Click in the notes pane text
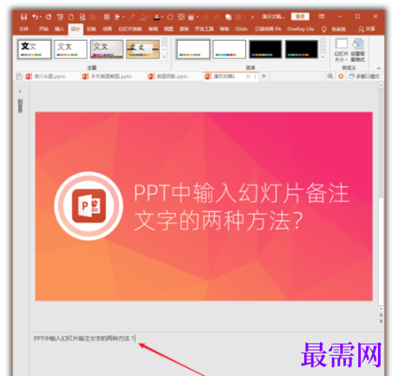Image resolution: width=398 pixels, height=382 pixels. point(84,338)
